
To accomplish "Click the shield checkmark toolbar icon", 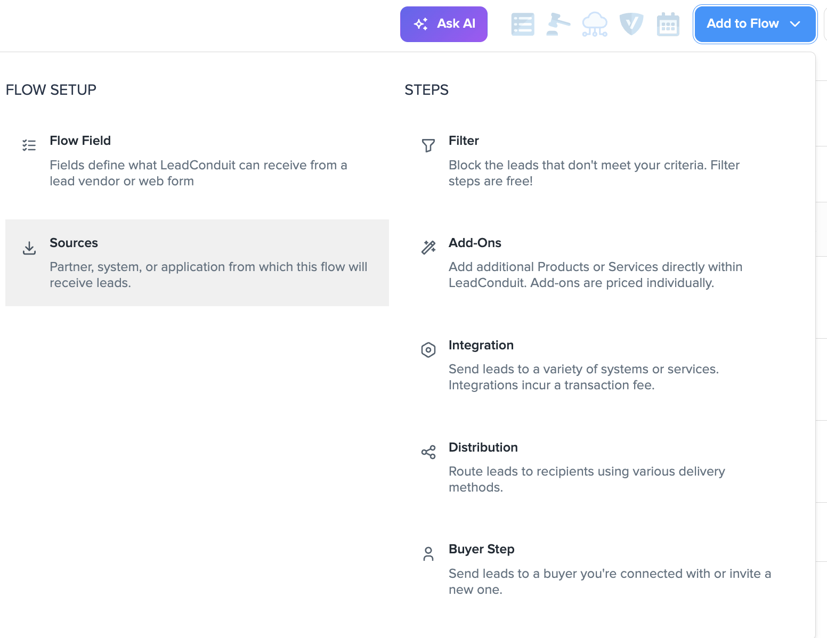I will tap(631, 24).
